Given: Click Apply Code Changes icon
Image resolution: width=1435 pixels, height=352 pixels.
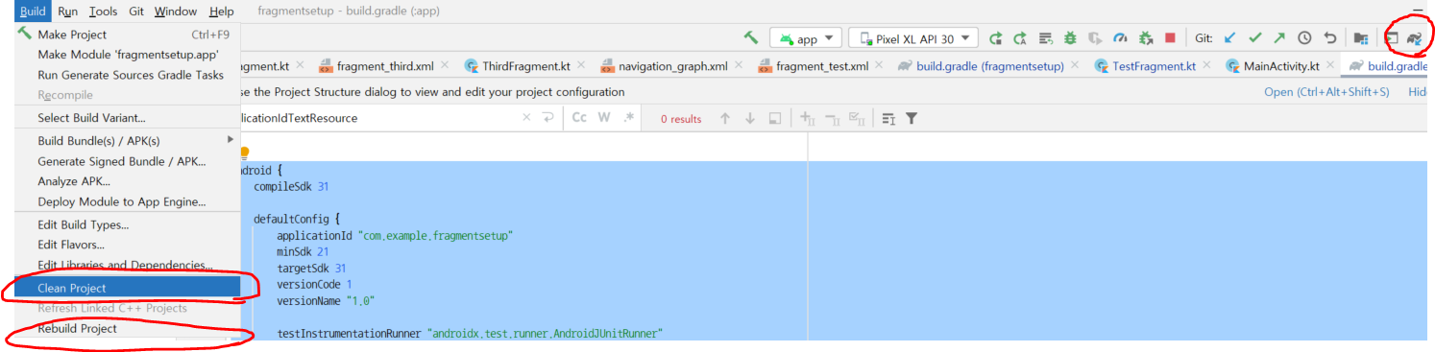Looking at the screenshot, I should 1046,38.
